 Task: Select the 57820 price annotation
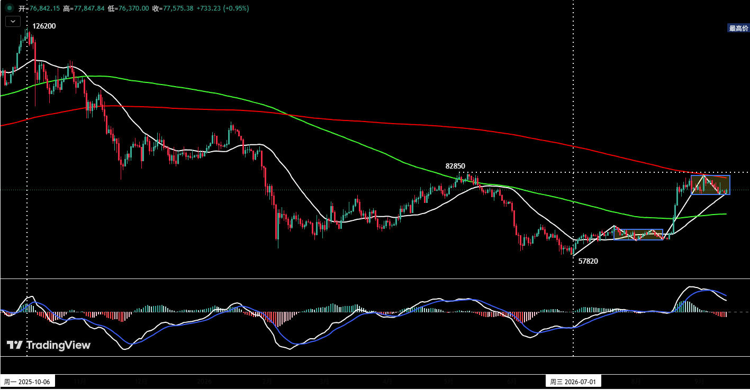point(588,261)
